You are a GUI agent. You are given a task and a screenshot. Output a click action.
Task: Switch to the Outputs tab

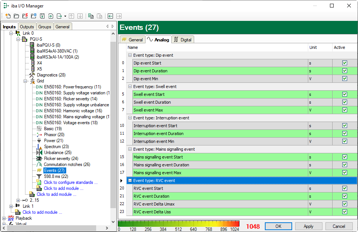[x=27, y=26]
